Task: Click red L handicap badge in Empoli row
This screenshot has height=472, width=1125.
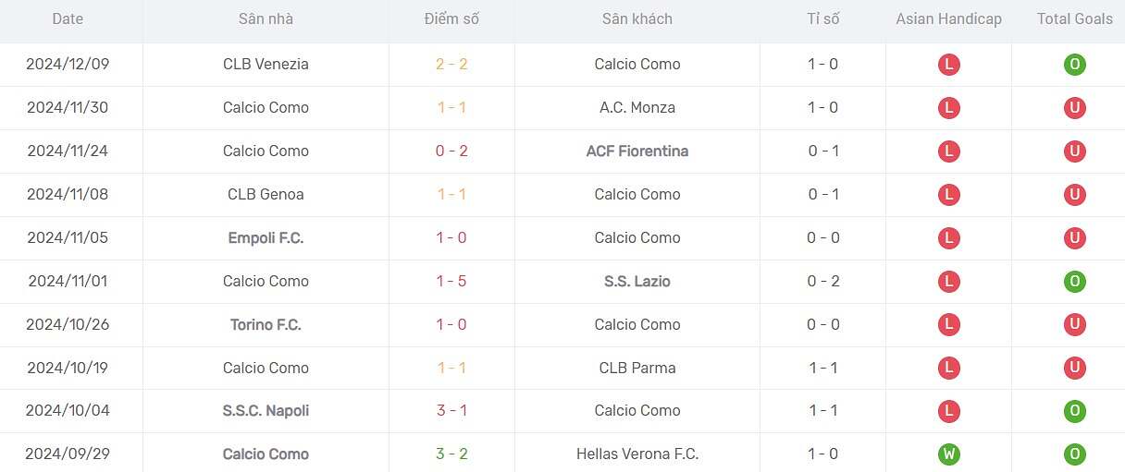Action: [948, 238]
